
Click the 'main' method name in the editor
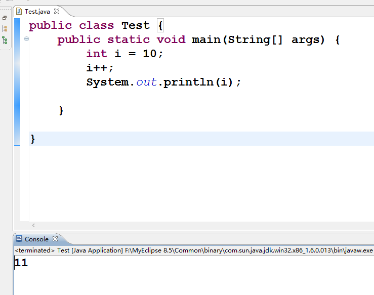[x=206, y=39]
